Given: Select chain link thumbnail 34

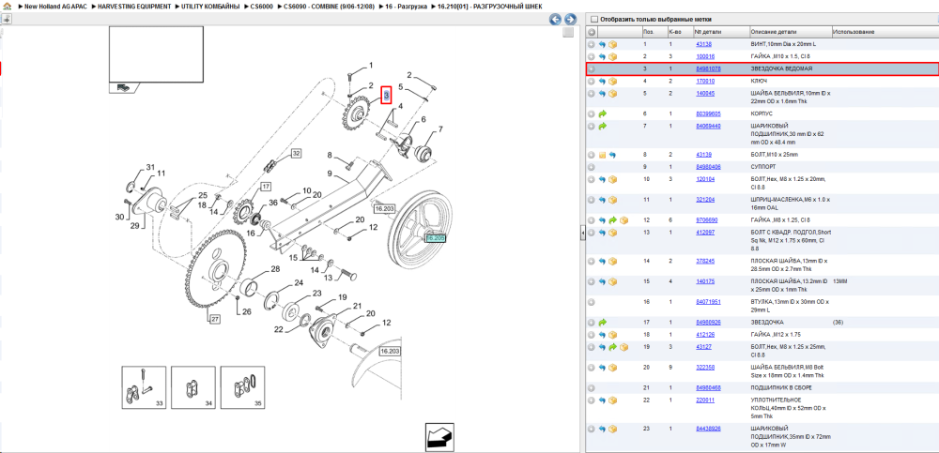Looking at the screenshot, I should (x=192, y=387).
